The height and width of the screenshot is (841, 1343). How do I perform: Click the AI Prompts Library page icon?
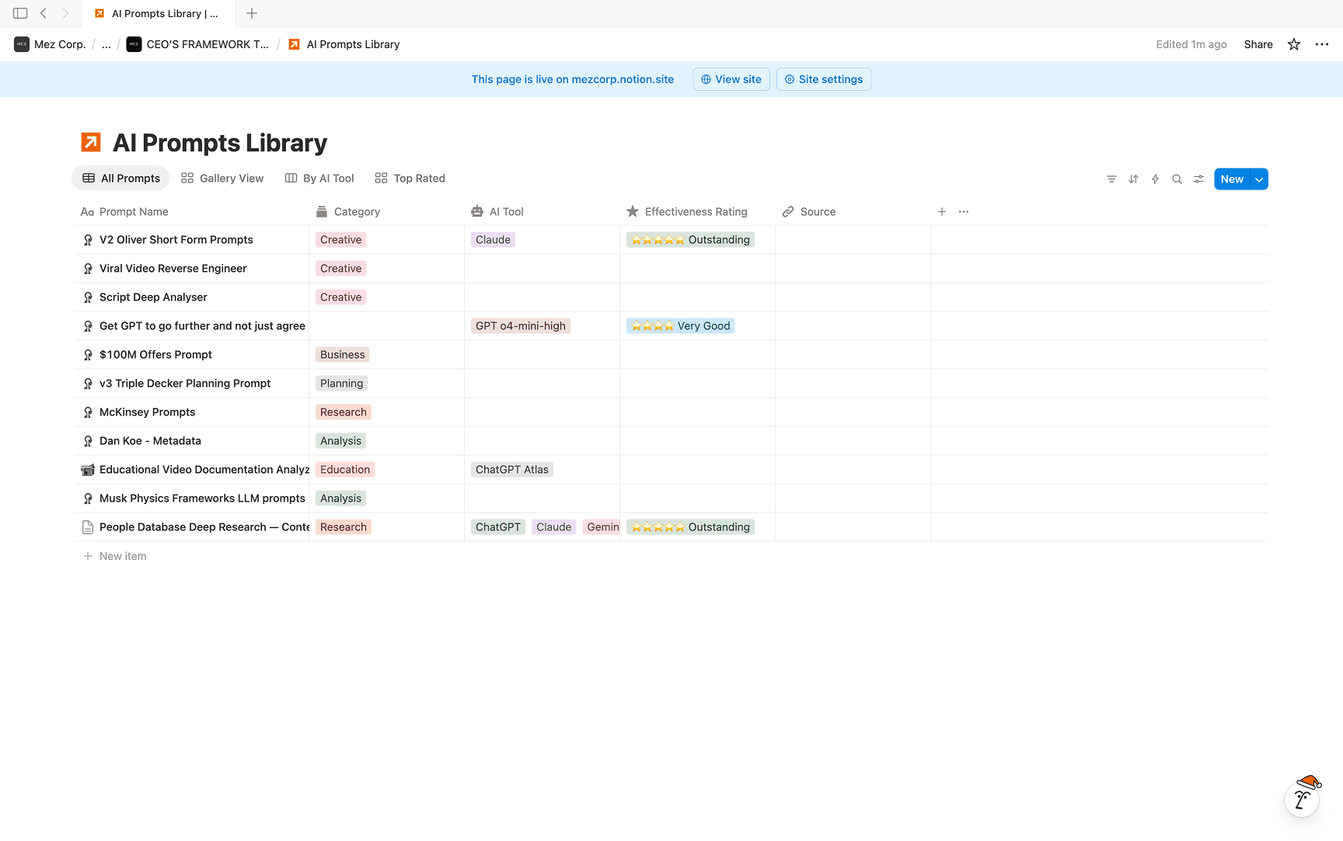(x=91, y=142)
